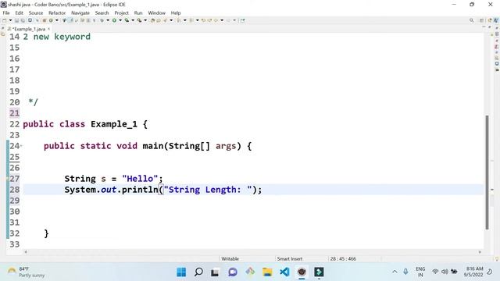Open the File menu

click(6, 13)
